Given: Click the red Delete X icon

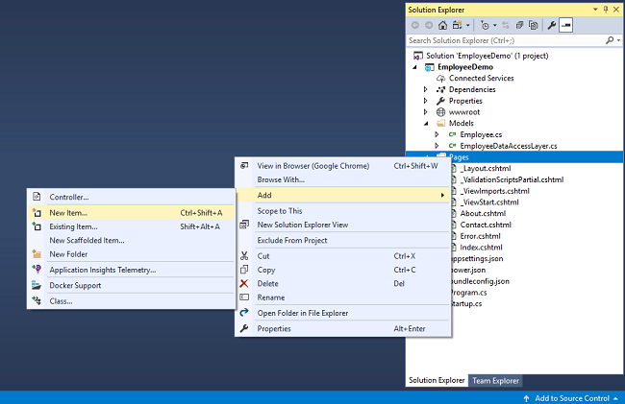Looking at the screenshot, I should click(244, 283).
